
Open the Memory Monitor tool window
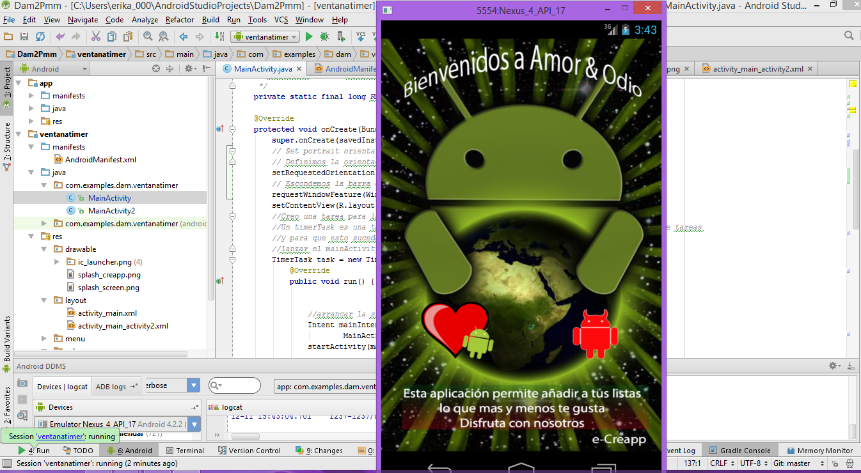coord(819,451)
